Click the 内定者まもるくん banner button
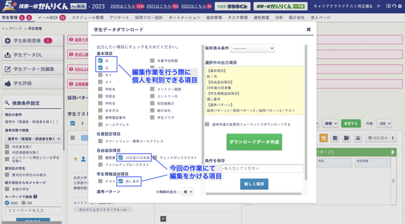 click(x=233, y=6)
